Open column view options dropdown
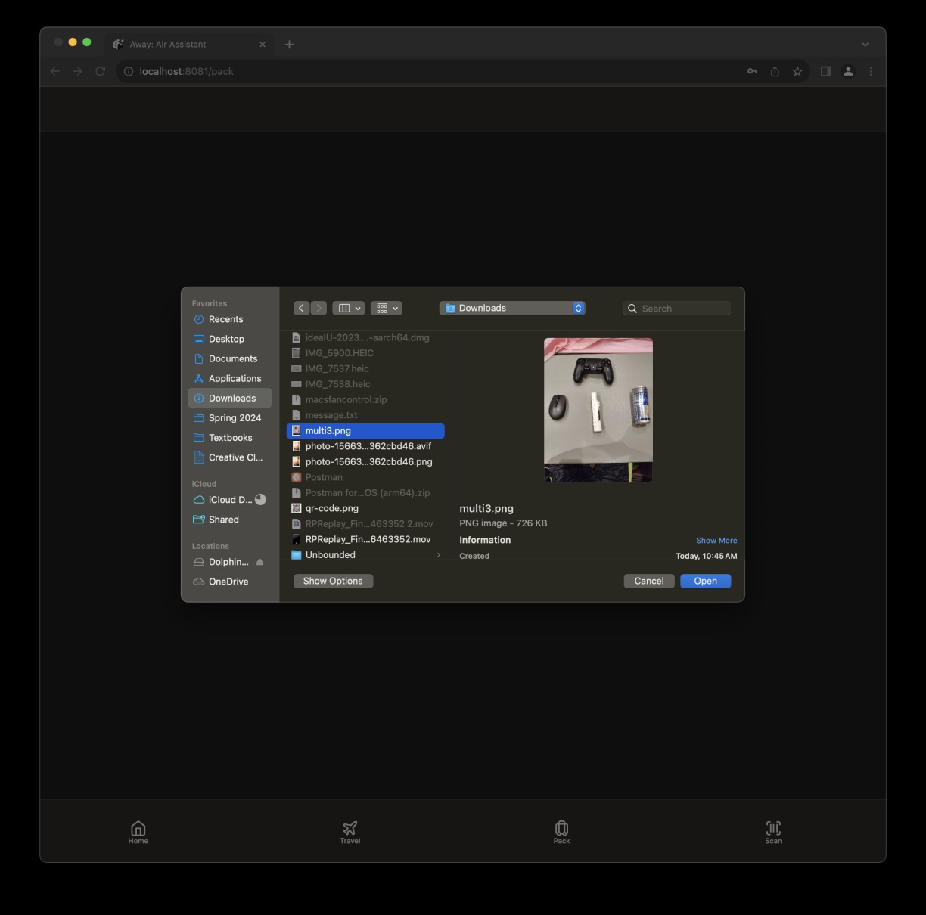 [349, 309]
